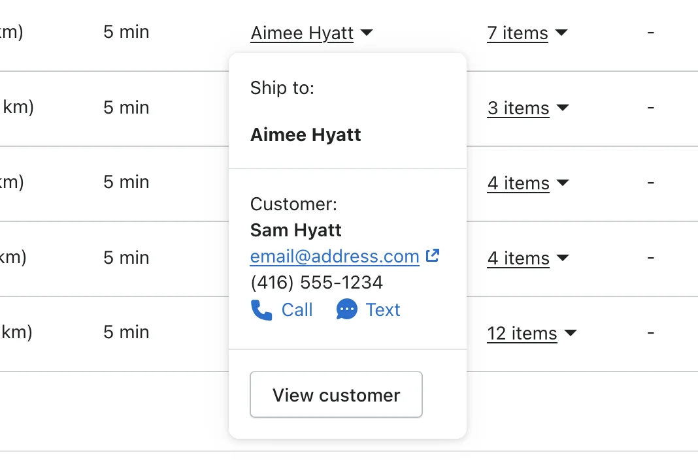The height and width of the screenshot is (474, 698).
Task: Expand the 7 items dropdown arrow
Action: coord(562,33)
